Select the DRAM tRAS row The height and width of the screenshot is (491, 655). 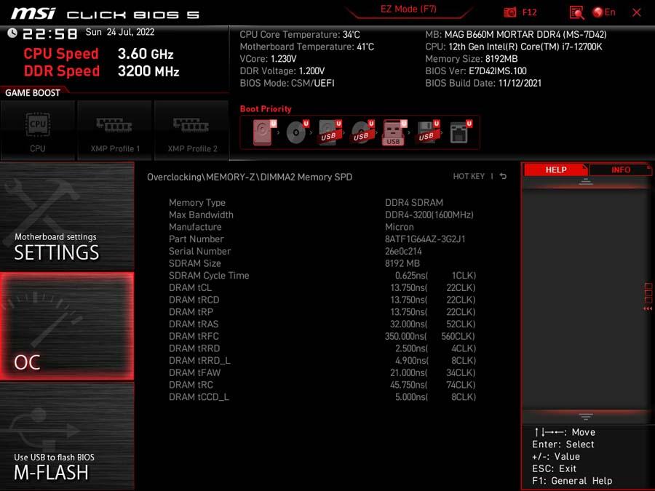point(322,324)
